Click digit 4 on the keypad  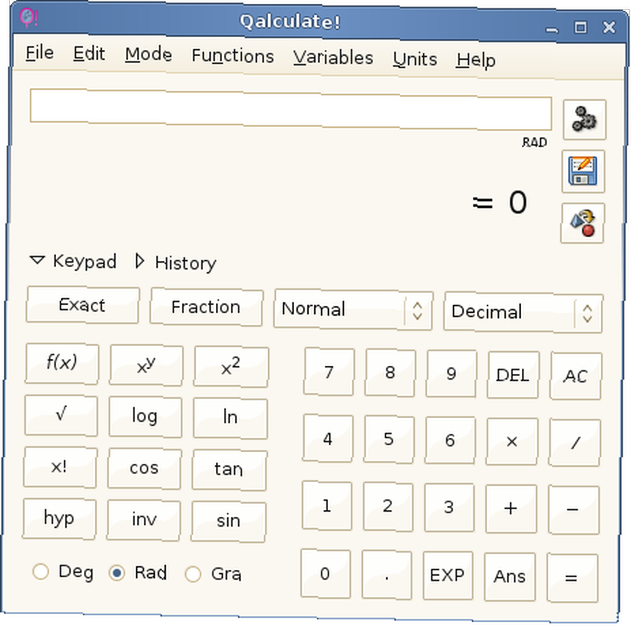pos(327,438)
